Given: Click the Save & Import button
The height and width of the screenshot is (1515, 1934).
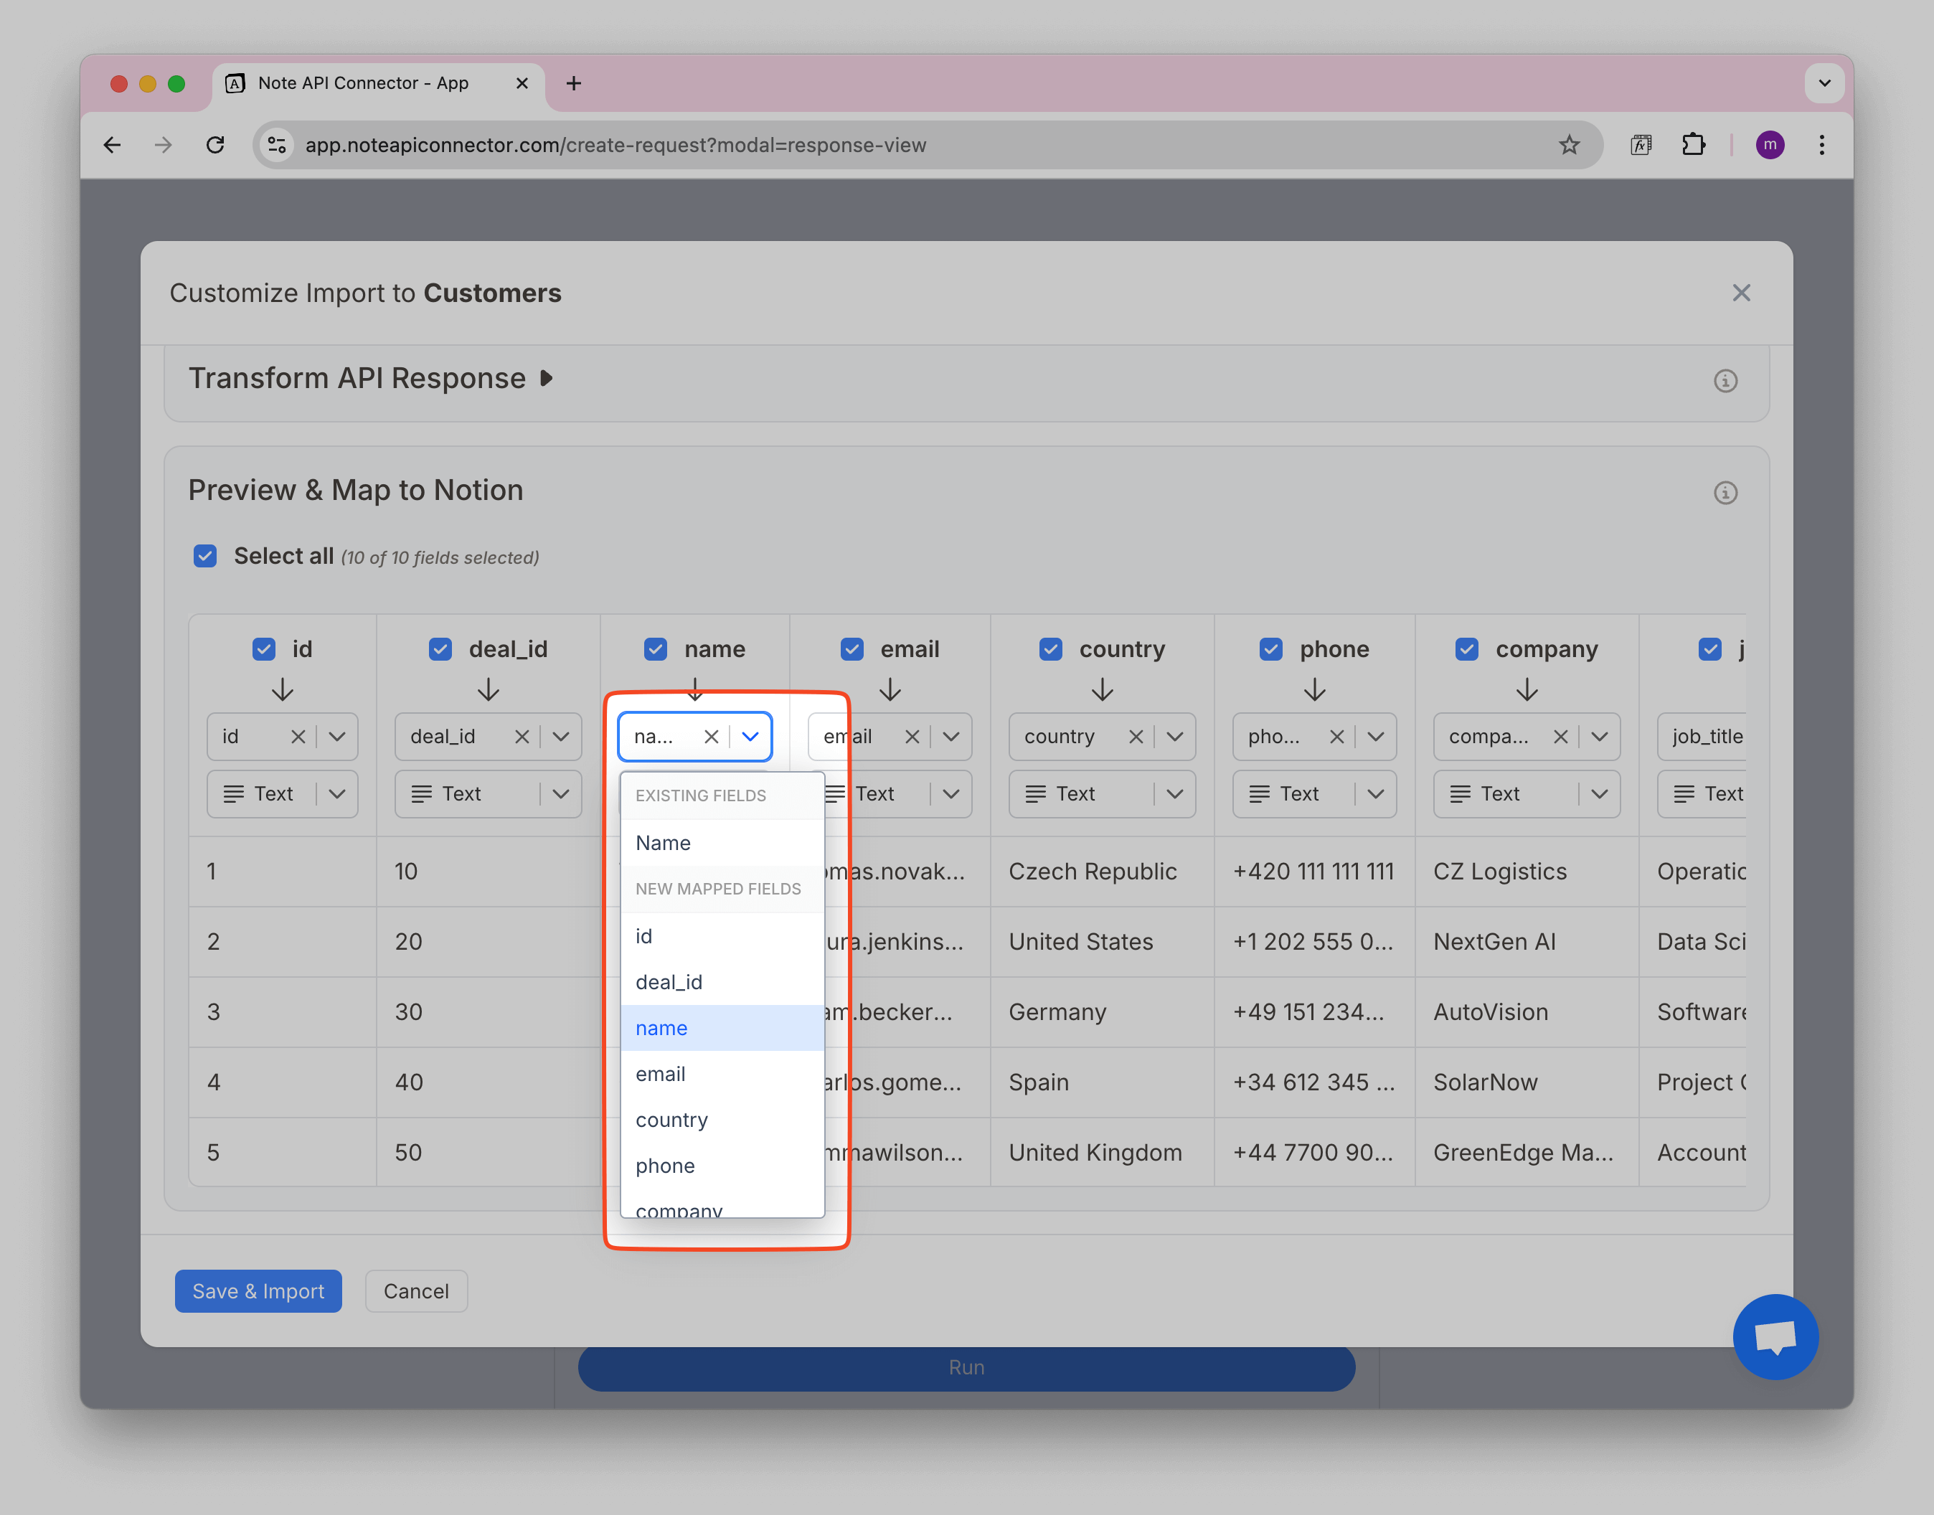Looking at the screenshot, I should (258, 1290).
